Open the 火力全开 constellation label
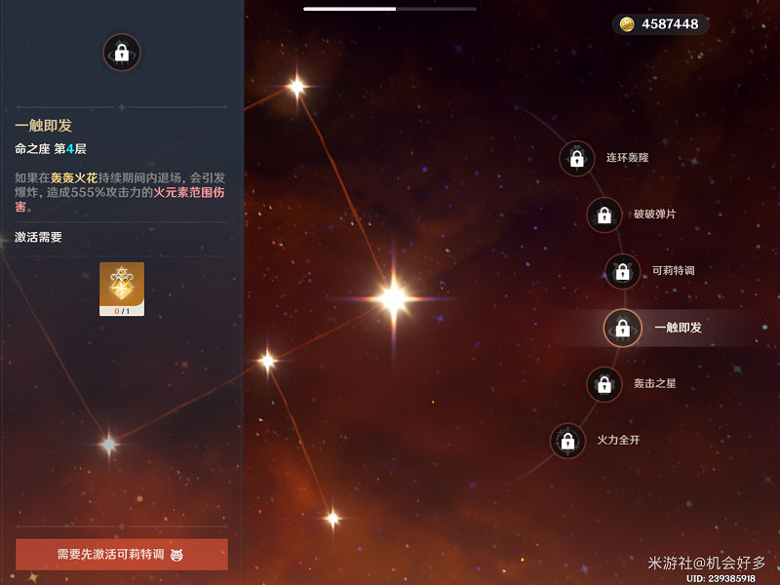 click(x=618, y=440)
